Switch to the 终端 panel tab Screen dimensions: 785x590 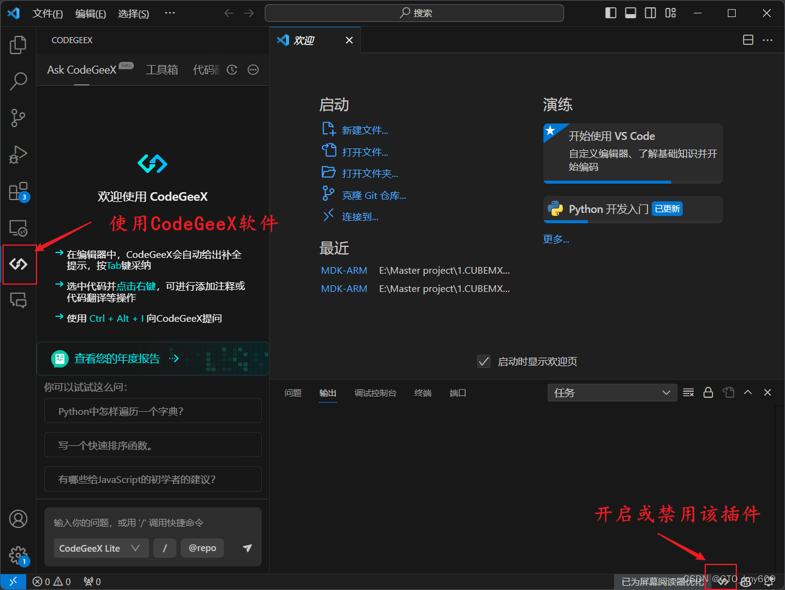pos(423,393)
